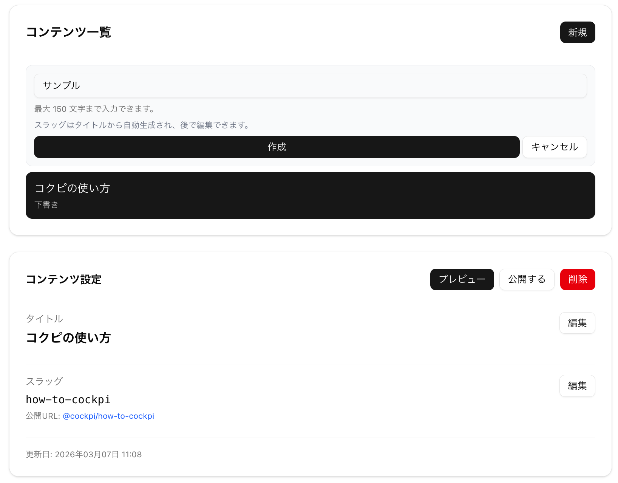Image resolution: width=618 pixels, height=483 pixels.
Task: Edit the スラッグ with its 編集 button
Action: click(x=577, y=386)
